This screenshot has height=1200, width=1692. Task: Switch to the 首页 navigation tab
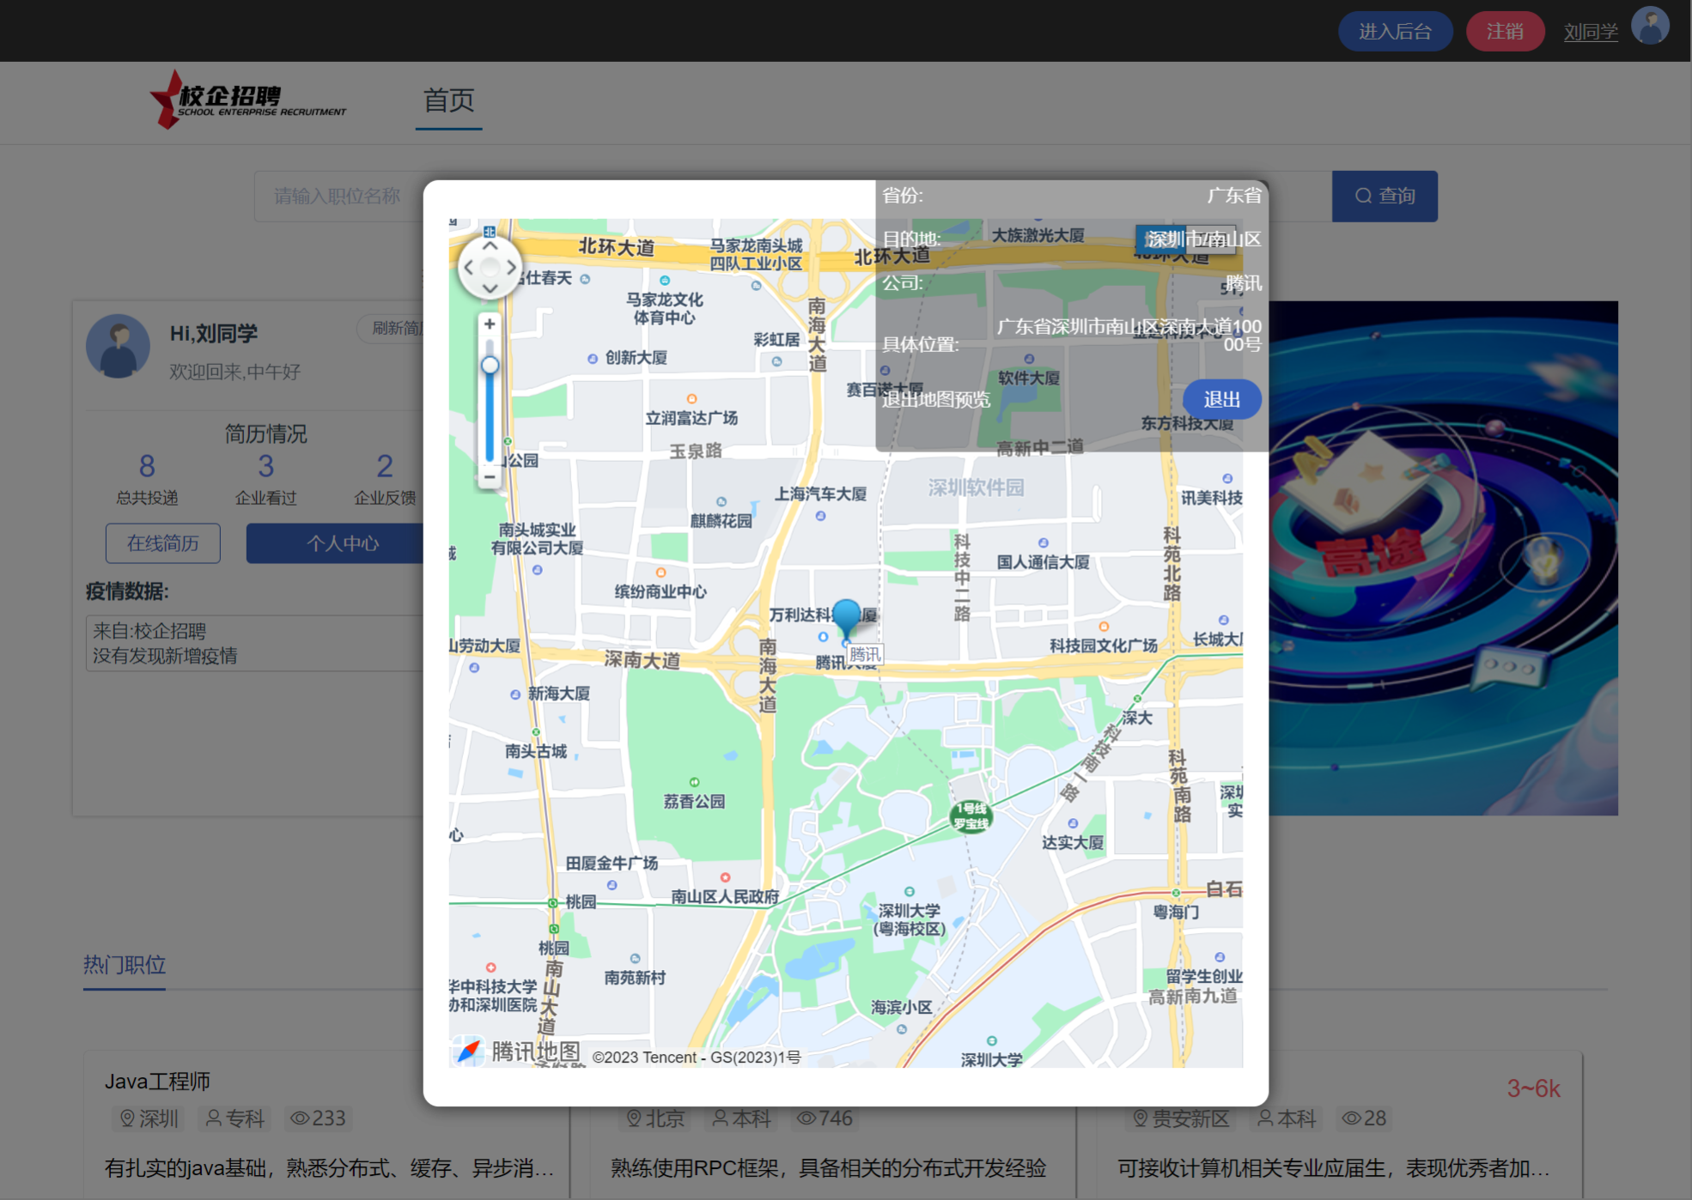point(448,100)
